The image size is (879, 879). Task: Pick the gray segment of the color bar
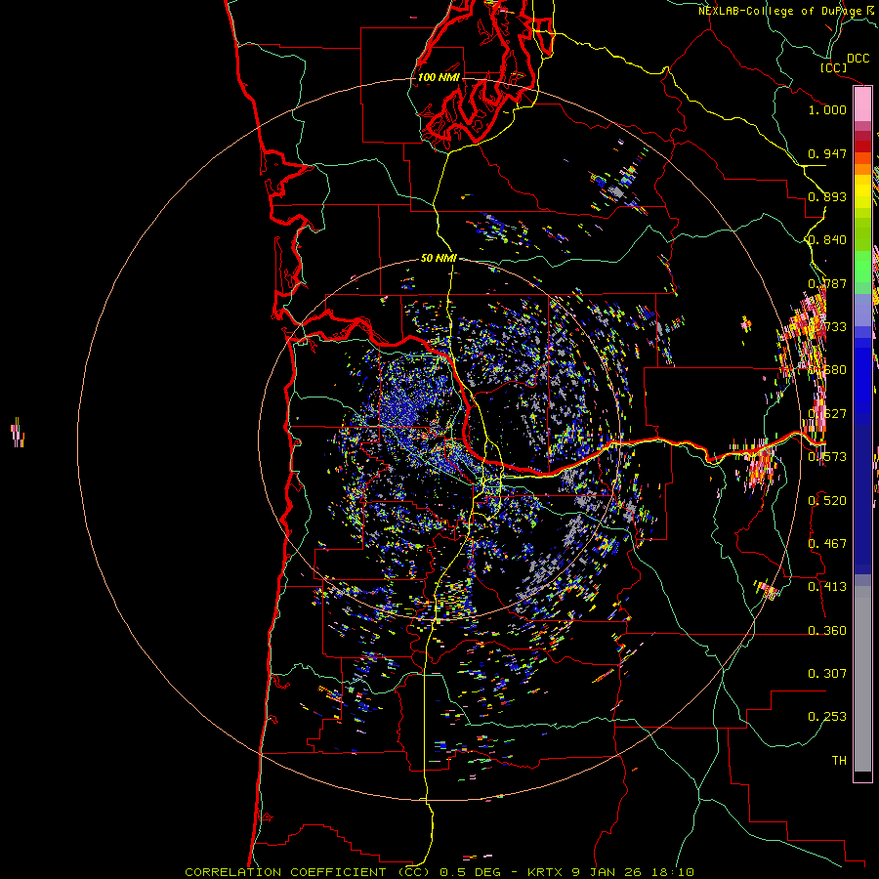(862, 679)
